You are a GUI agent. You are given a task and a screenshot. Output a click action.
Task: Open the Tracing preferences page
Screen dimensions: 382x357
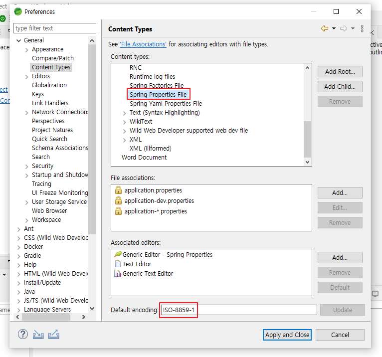tap(41, 184)
